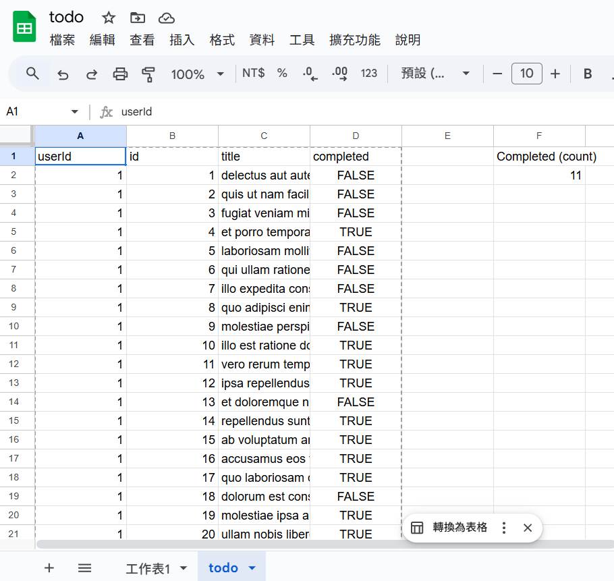The width and height of the screenshot is (614, 581).
Task: Open the 說明 menu
Action: click(x=408, y=40)
